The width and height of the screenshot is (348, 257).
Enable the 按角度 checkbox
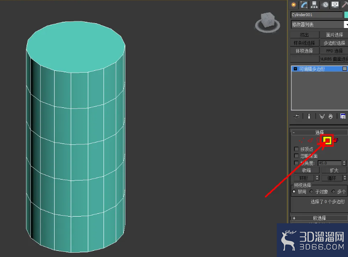[296, 163]
